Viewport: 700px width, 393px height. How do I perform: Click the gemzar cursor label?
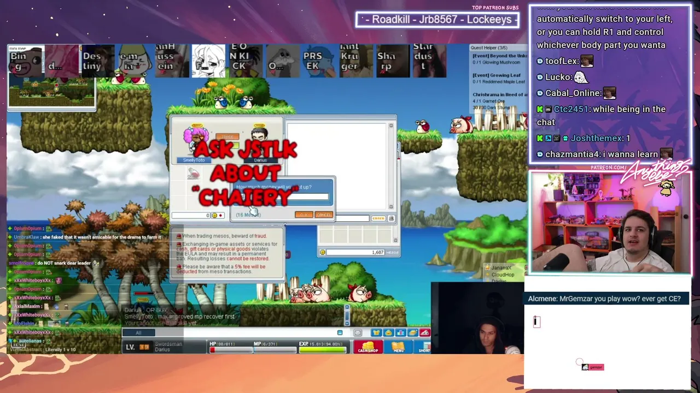(x=593, y=367)
